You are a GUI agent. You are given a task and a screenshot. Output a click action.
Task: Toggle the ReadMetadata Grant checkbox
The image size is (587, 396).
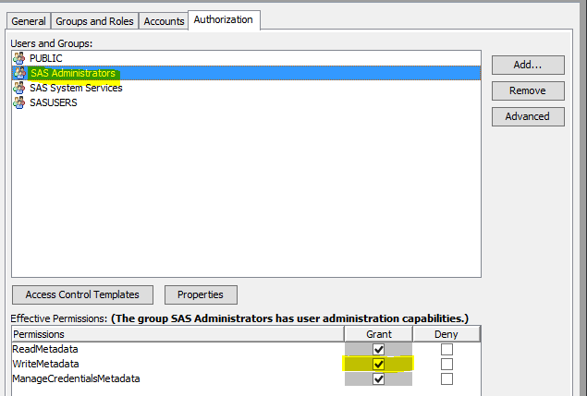point(378,349)
